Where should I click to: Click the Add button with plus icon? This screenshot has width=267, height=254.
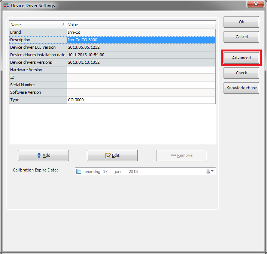(43, 155)
